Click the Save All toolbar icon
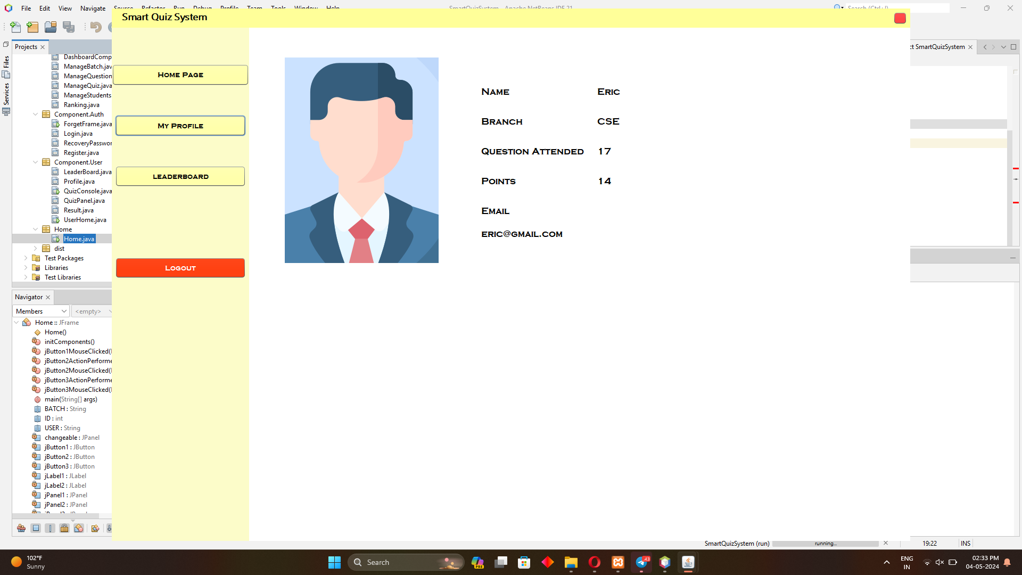1022x575 pixels. [x=69, y=27]
